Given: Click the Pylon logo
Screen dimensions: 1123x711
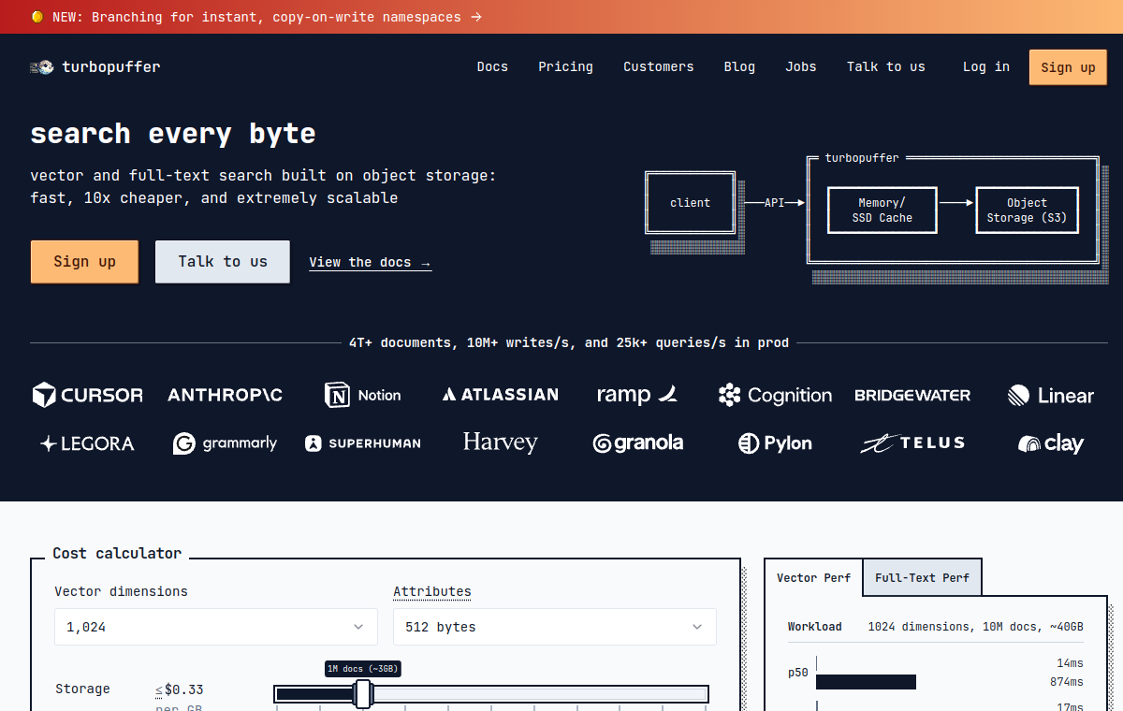Looking at the screenshot, I should point(775,443).
